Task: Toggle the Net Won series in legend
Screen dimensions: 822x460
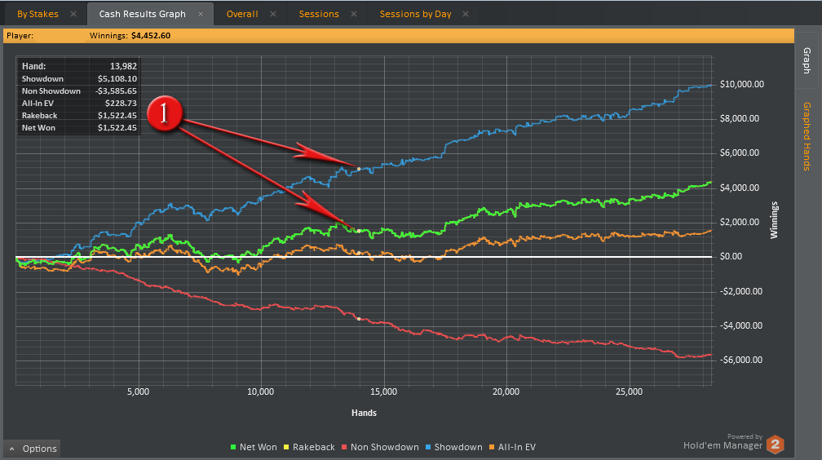Action: click(x=253, y=447)
